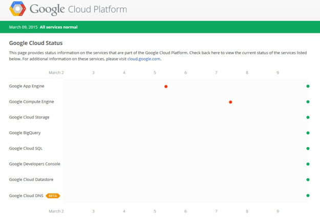Screen dimensions: 320x217
Task: Click the bottom 'March 2' timeline date
Action: (x=56, y=211)
